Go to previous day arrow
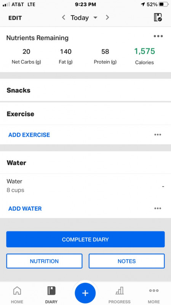The height and width of the screenshot is (305, 171). pos(63,18)
